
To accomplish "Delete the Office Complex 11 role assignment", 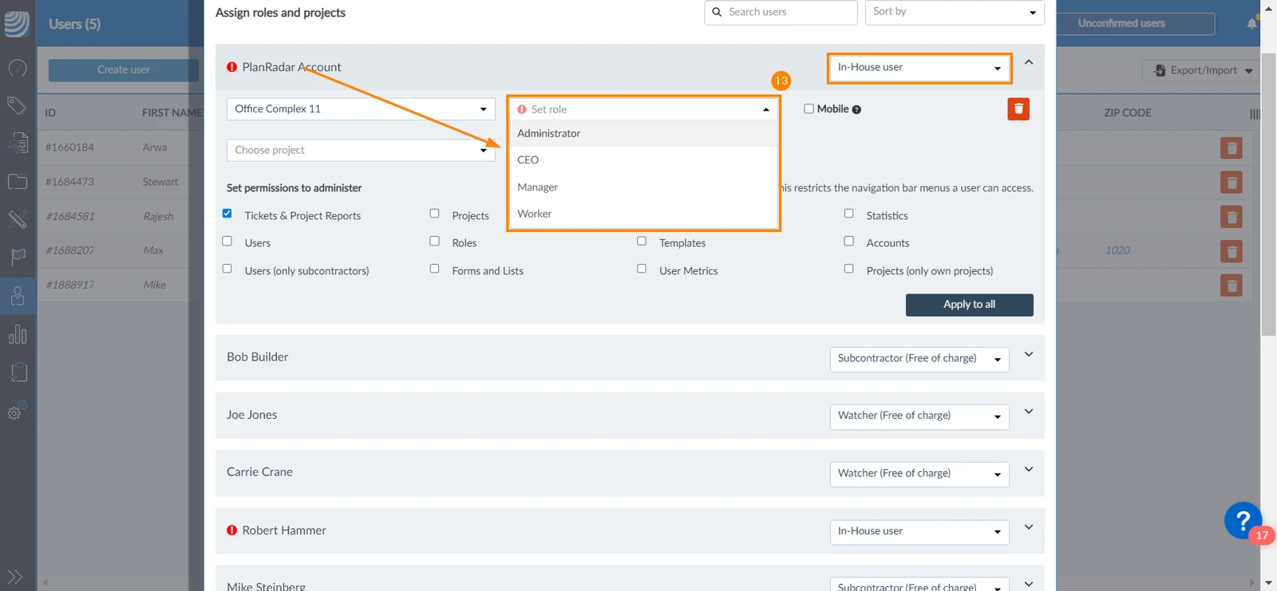I will [1018, 109].
